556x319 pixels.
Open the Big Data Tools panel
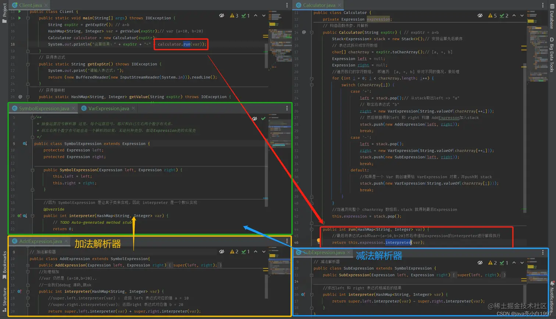[552, 54]
